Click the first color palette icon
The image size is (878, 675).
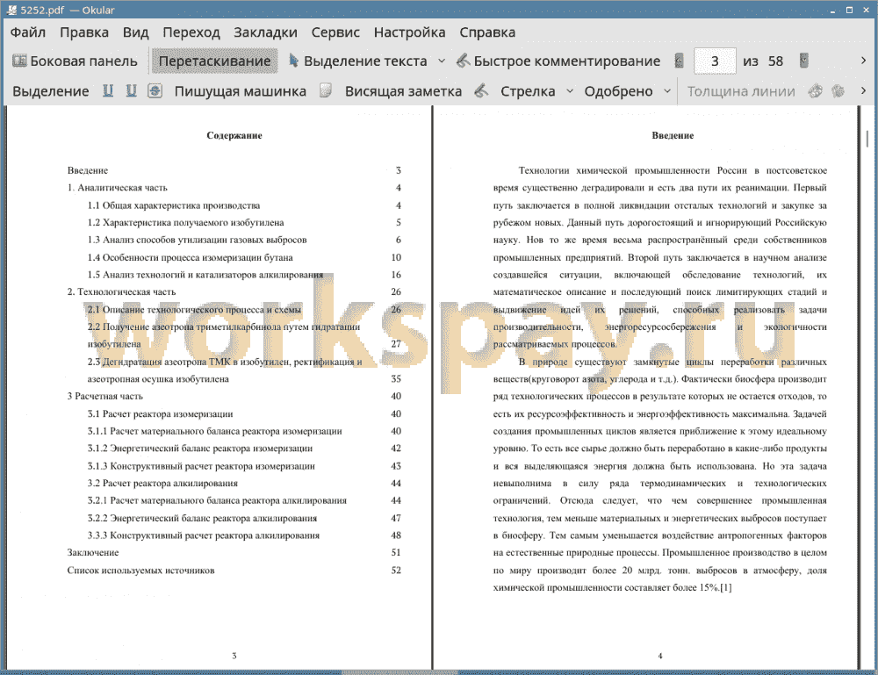coord(816,90)
